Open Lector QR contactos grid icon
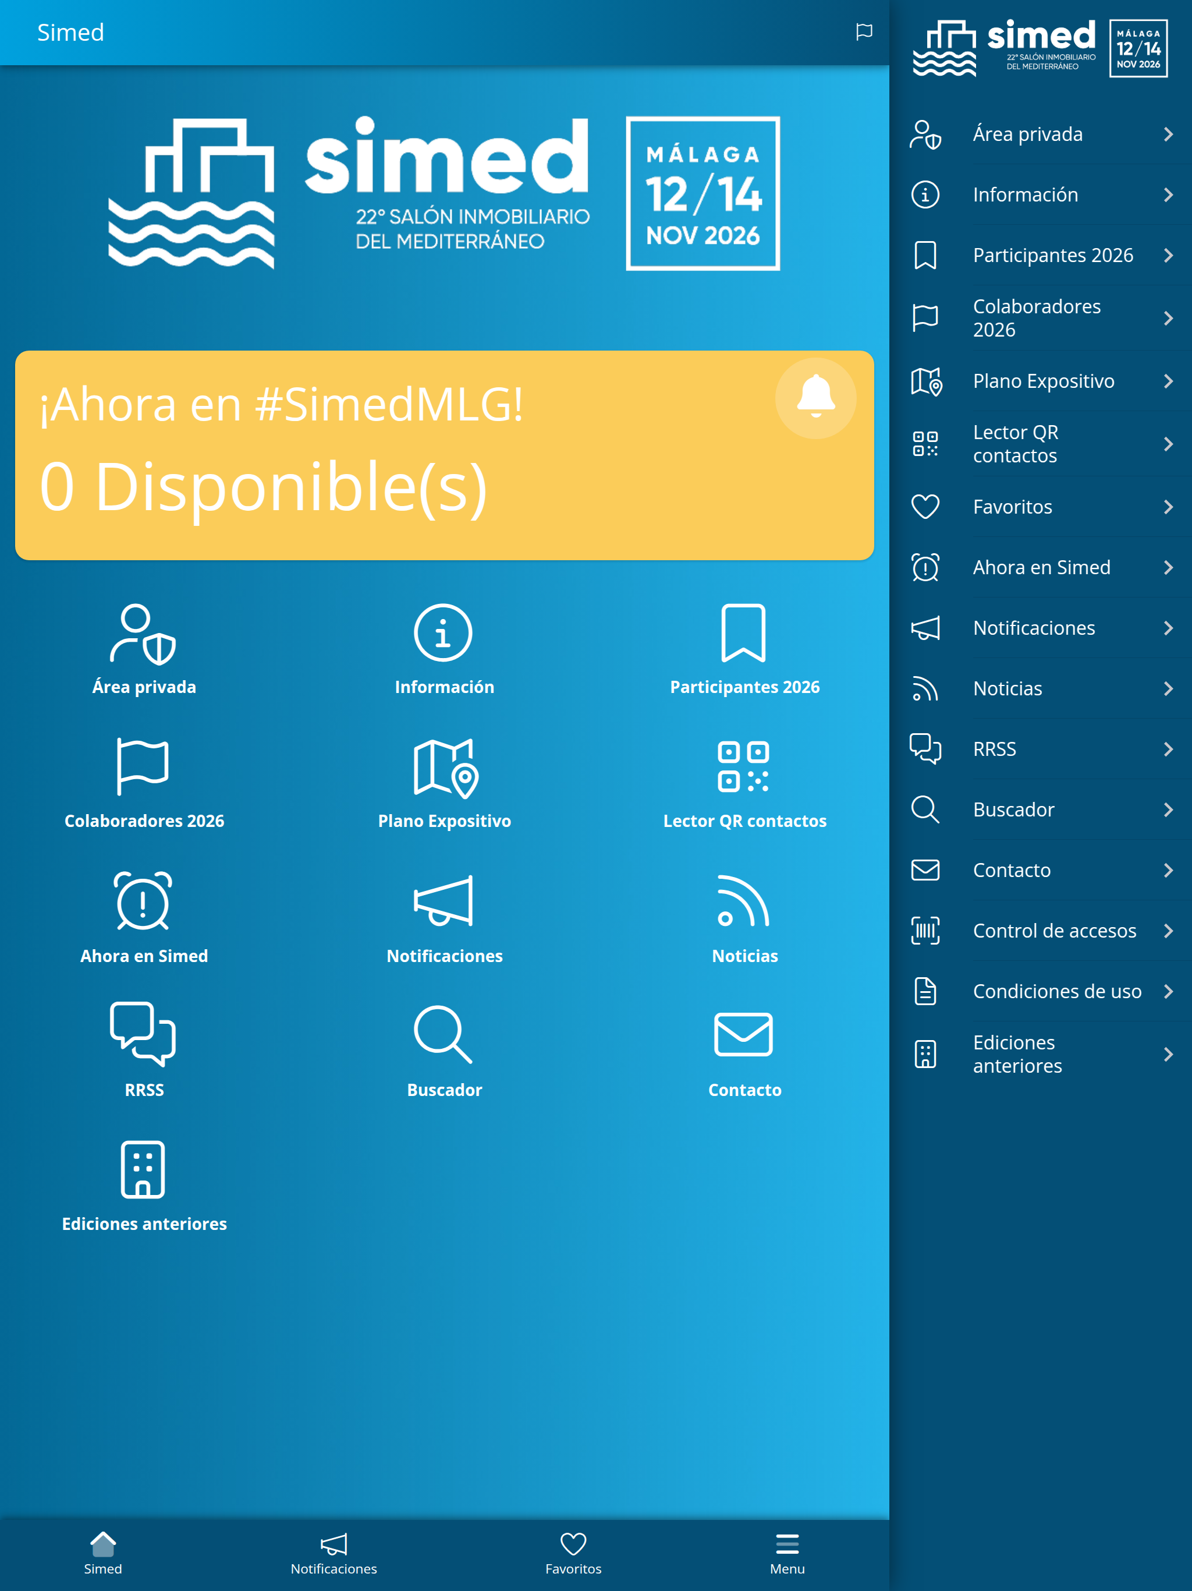Viewport: 1192px width, 1591px height. tap(743, 767)
